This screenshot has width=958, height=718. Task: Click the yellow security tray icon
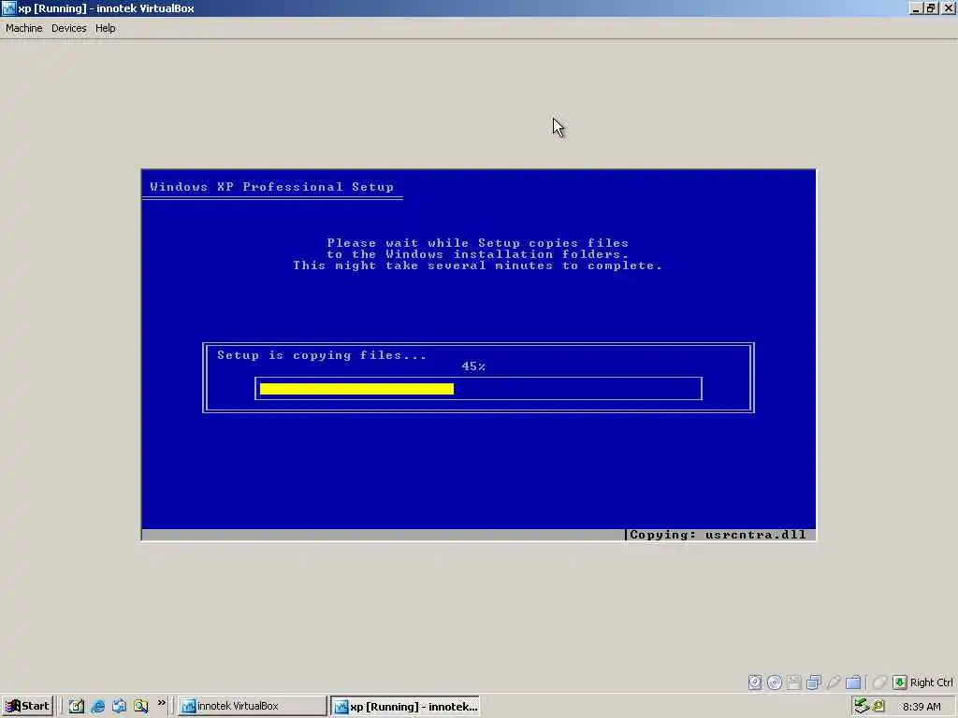point(878,706)
